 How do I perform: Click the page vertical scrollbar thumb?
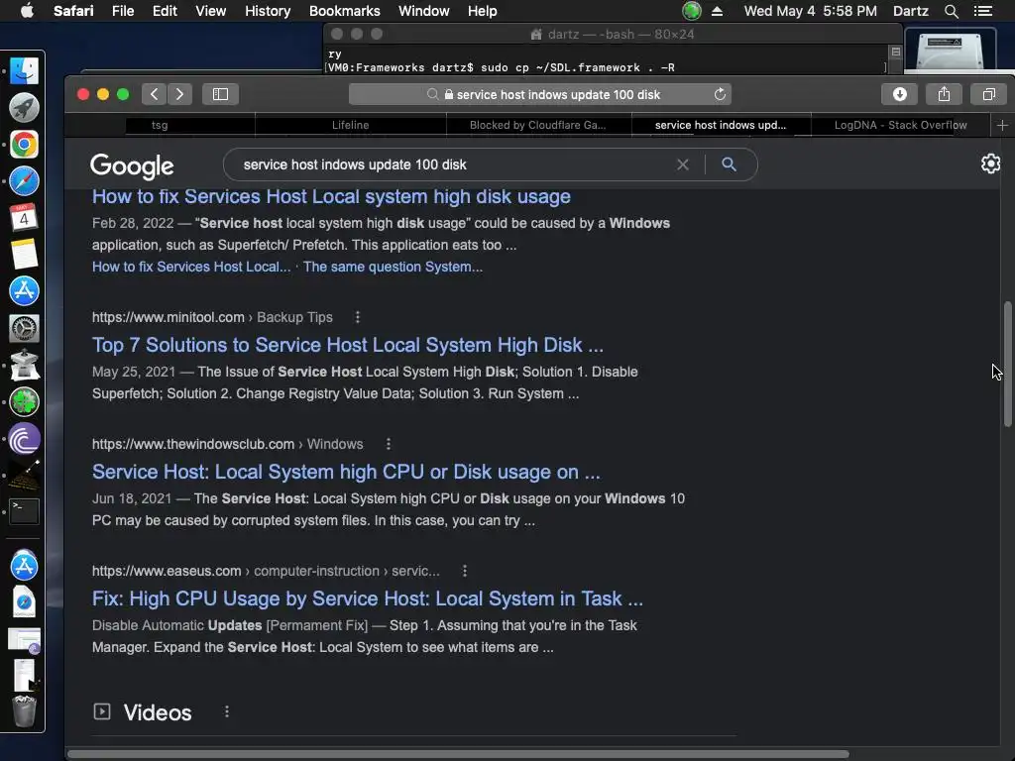point(1007,364)
